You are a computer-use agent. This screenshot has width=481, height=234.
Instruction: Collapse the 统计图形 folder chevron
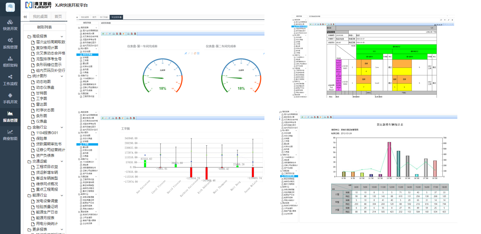click(62, 76)
